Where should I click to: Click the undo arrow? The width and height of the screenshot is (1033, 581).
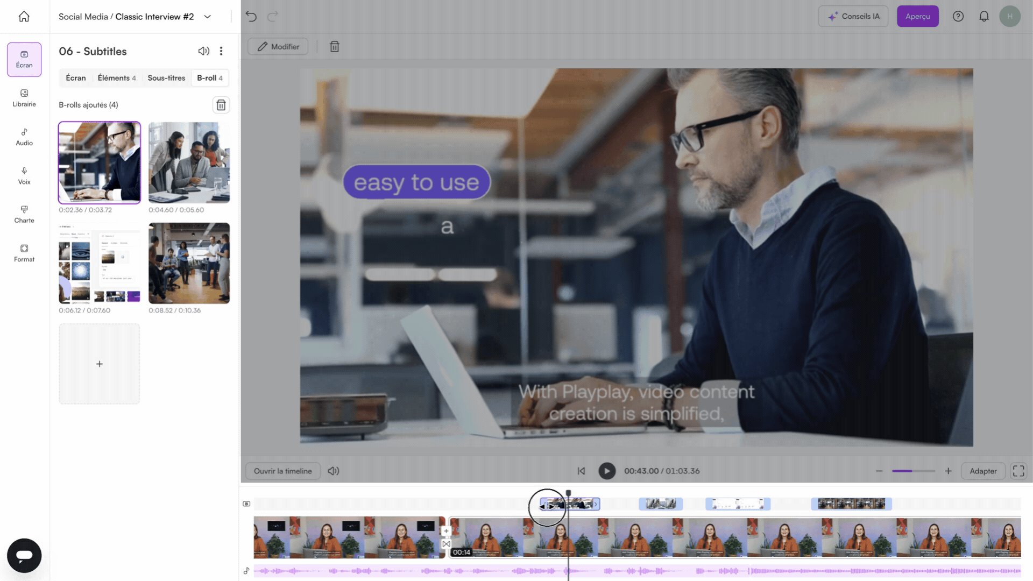pyautogui.click(x=251, y=16)
